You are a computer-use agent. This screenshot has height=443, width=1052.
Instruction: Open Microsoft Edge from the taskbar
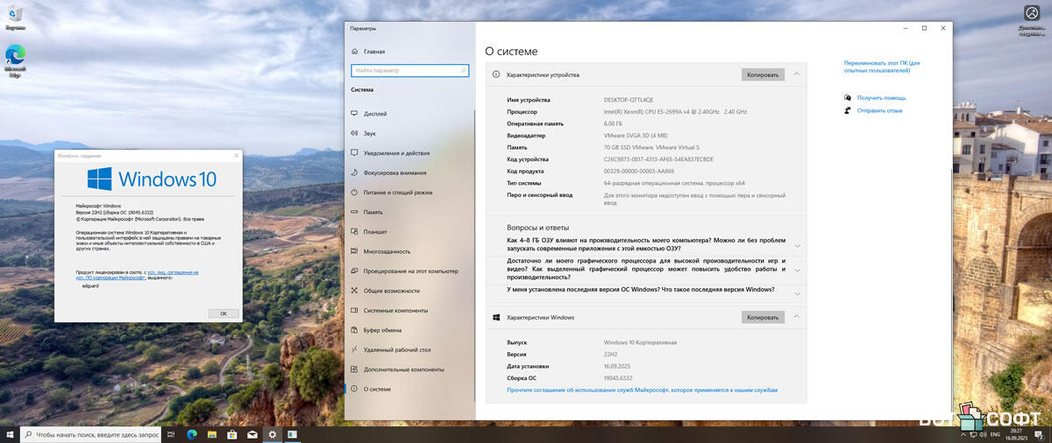pos(192,434)
